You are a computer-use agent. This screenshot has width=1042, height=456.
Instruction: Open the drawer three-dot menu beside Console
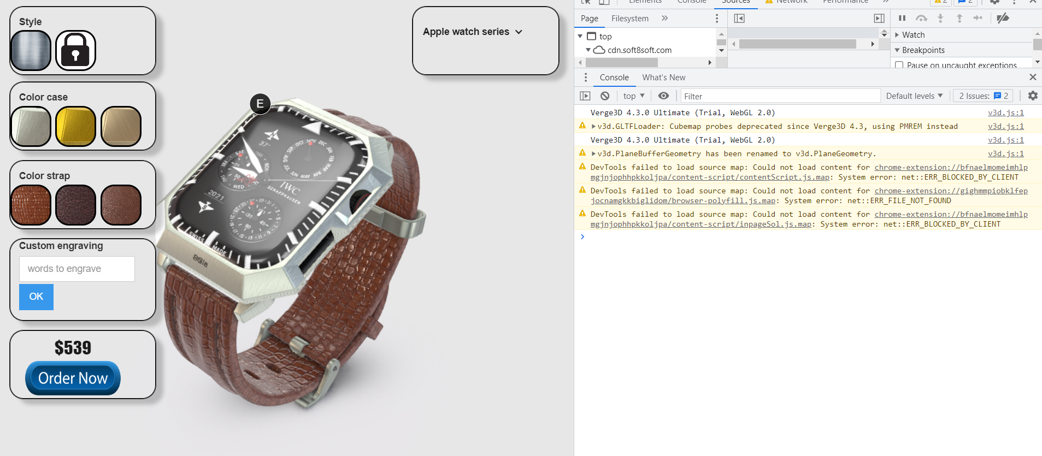[x=586, y=78]
